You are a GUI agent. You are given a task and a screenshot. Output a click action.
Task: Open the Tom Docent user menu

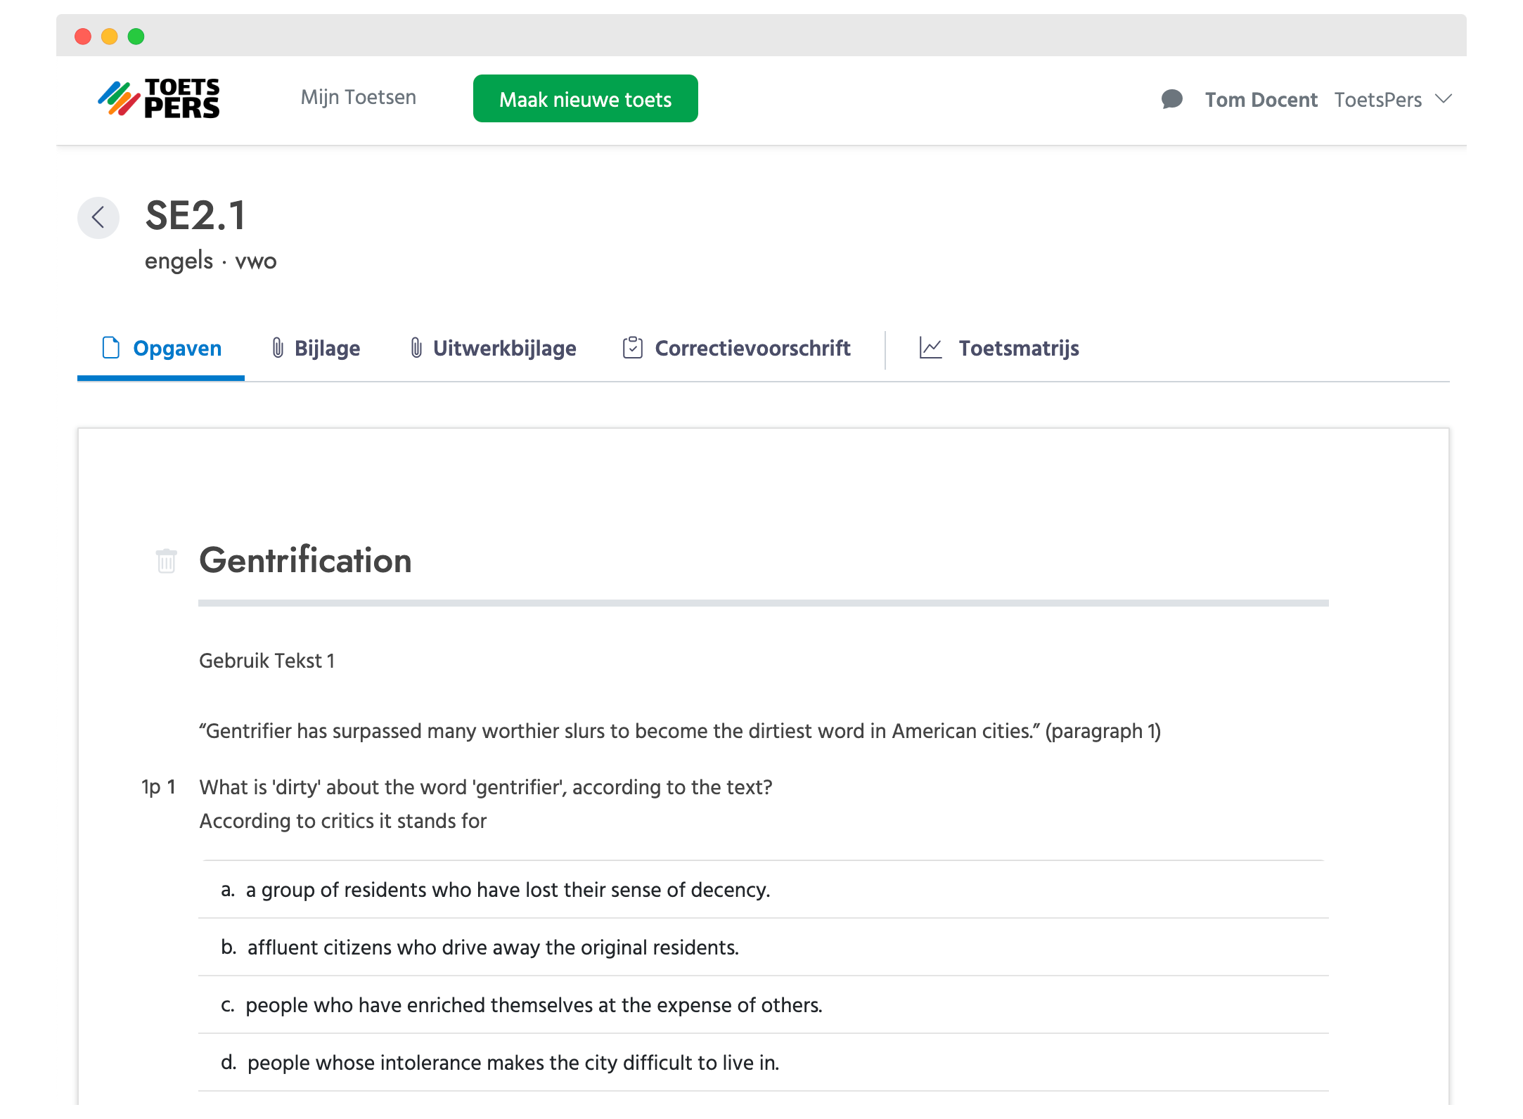(x=1261, y=100)
